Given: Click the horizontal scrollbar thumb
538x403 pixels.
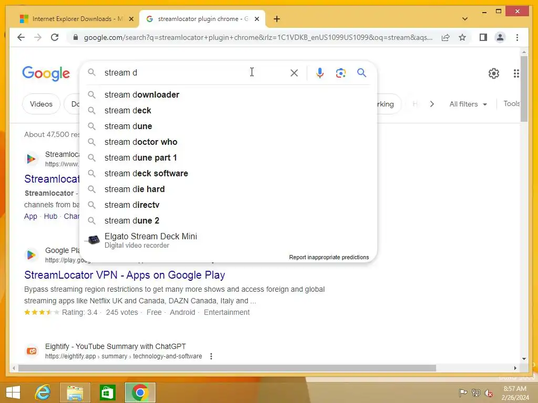Looking at the screenshot, I should 227,368.
